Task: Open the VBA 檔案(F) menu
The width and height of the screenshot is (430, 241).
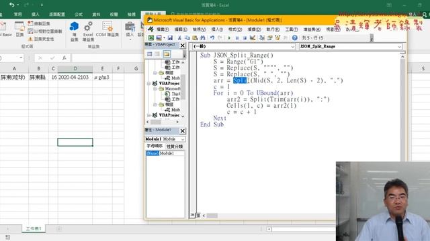Action: [x=163, y=29]
